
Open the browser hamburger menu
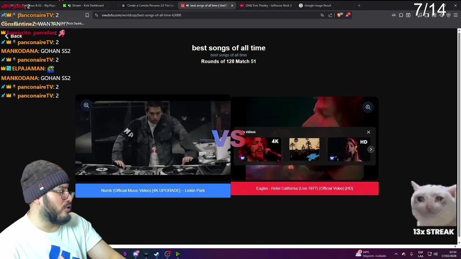(x=456, y=15)
